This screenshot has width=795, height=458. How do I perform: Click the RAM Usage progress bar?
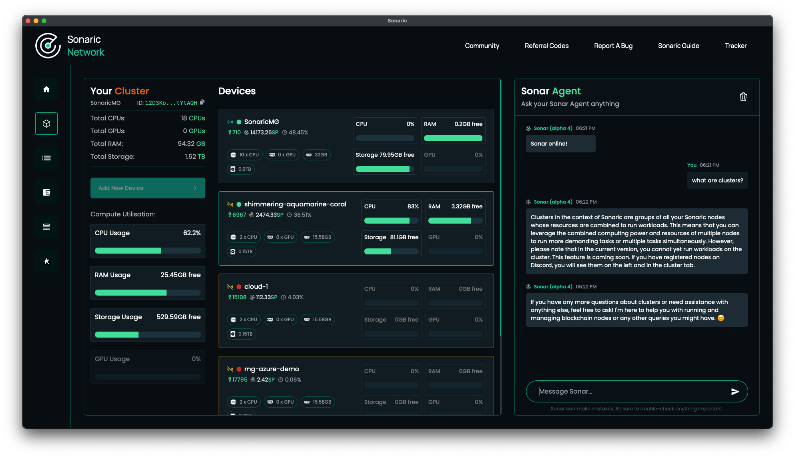[x=148, y=293]
